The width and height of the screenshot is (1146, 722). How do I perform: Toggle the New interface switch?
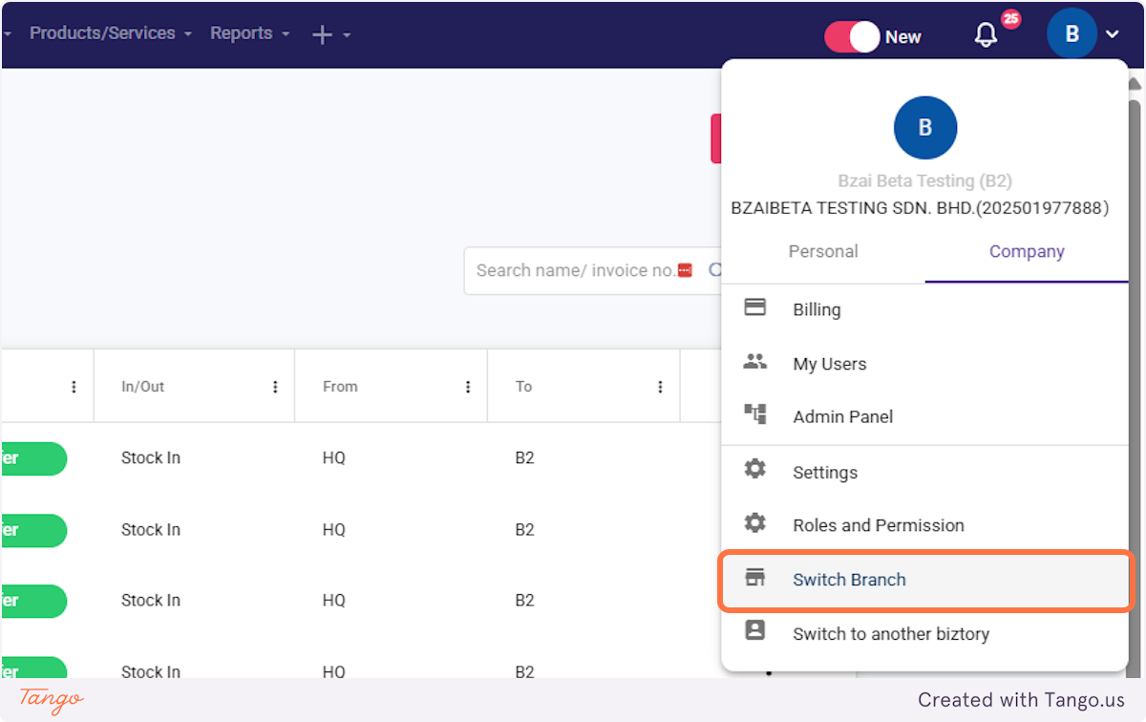[852, 37]
